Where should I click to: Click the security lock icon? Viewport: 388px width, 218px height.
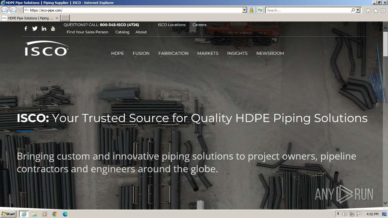(251, 10)
